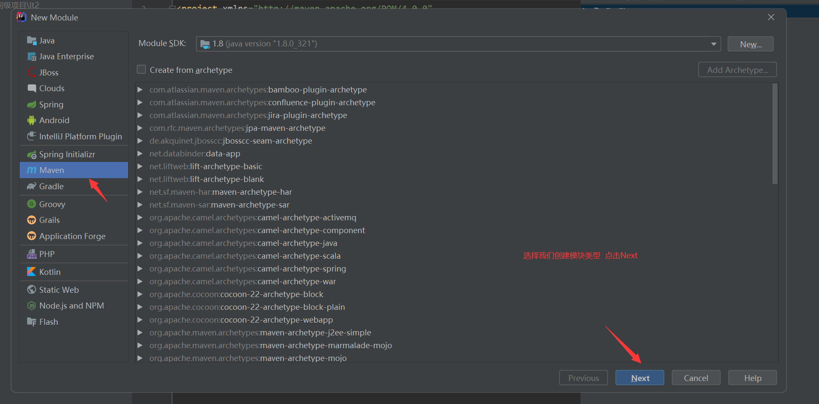Viewport: 819px width, 404px height.
Task: Click the archetype list scrollbar thumb
Action: (x=775, y=134)
